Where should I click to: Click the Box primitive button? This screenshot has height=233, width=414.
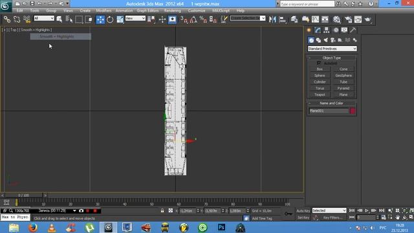tap(320, 69)
